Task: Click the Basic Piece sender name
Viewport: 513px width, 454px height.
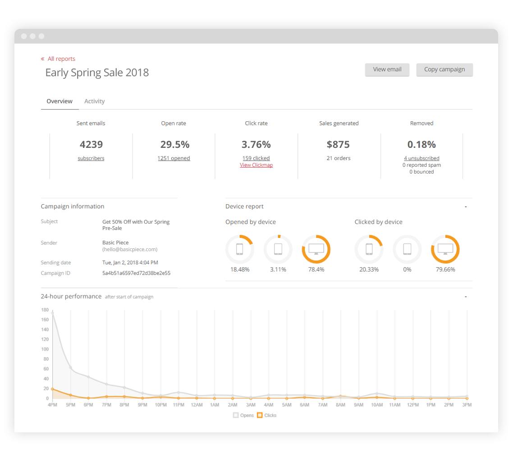Action: [115, 243]
